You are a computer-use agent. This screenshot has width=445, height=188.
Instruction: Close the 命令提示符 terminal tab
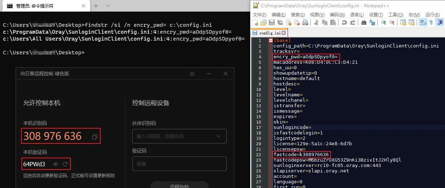click(x=83, y=6)
